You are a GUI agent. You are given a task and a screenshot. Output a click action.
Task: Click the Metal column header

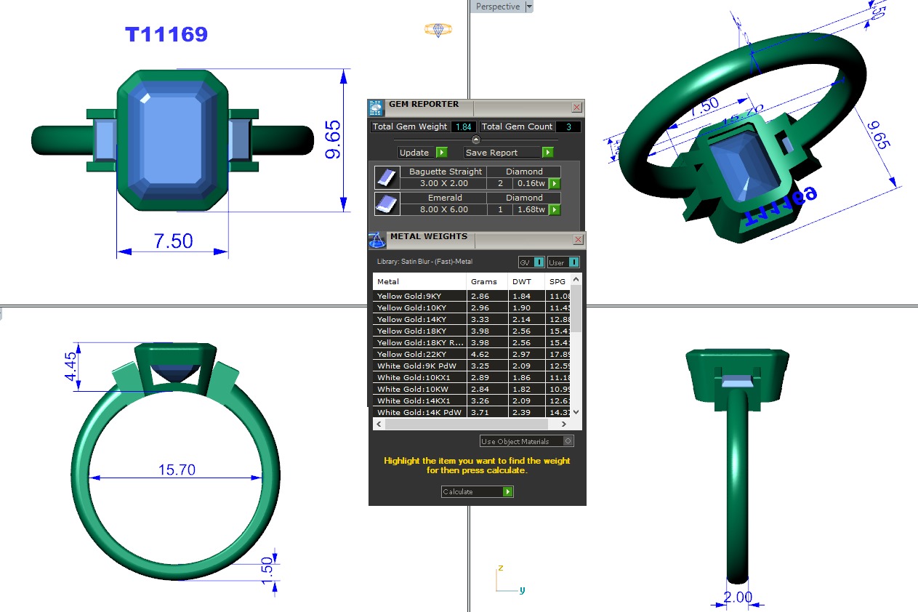click(419, 281)
